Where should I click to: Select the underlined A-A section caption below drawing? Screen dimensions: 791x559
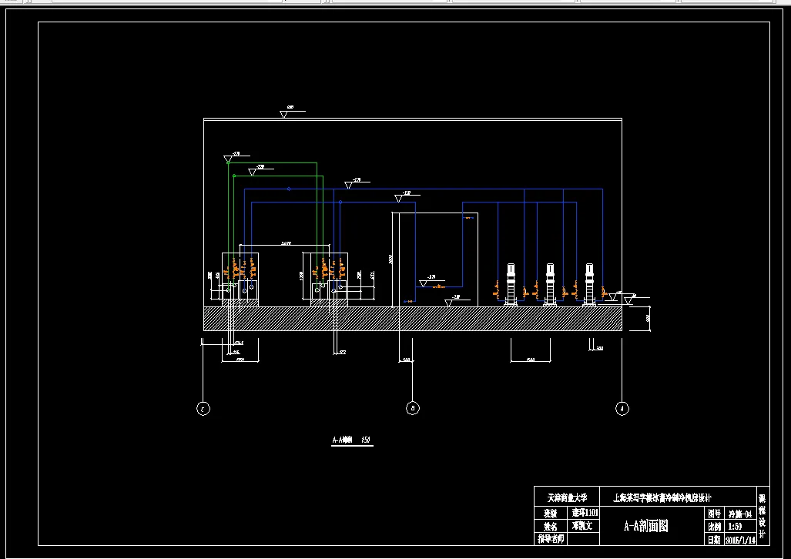(352, 440)
